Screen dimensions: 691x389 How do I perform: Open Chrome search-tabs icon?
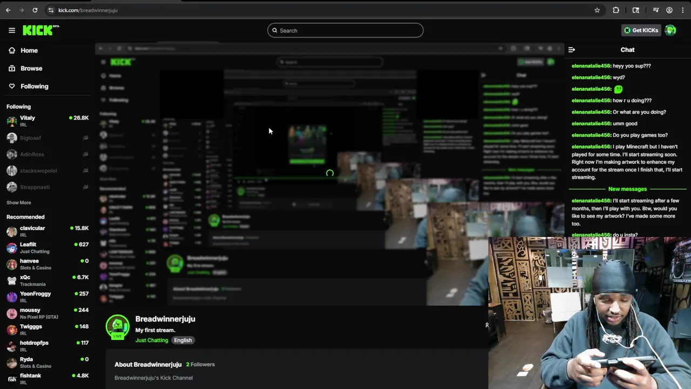(x=636, y=10)
